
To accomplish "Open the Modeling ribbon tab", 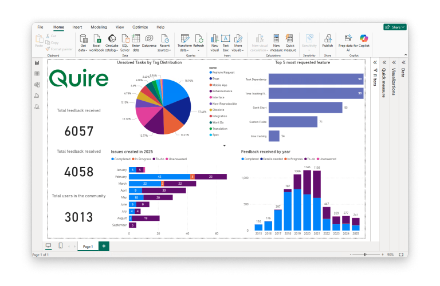I will click(x=99, y=27).
